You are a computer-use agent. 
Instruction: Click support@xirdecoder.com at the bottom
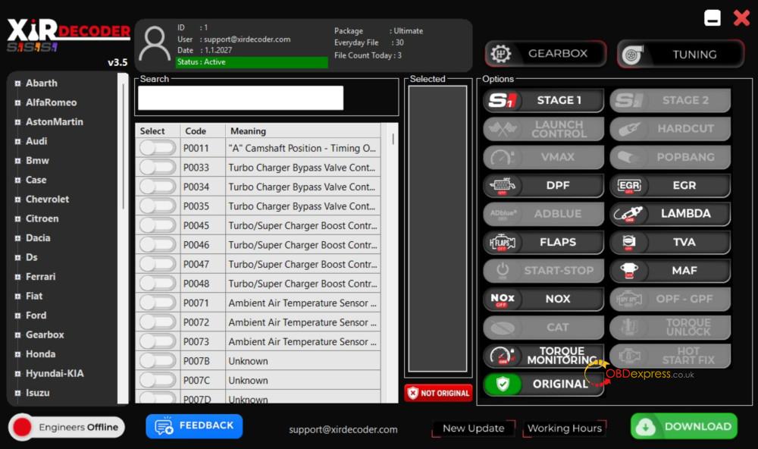tap(343, 429)
